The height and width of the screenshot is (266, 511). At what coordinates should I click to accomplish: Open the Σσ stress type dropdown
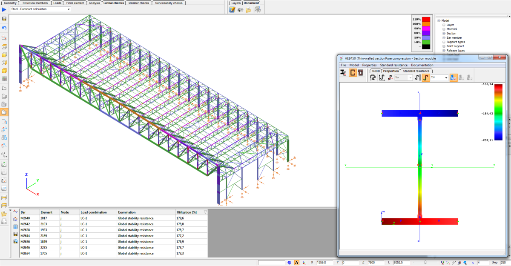tap(446, 78)
